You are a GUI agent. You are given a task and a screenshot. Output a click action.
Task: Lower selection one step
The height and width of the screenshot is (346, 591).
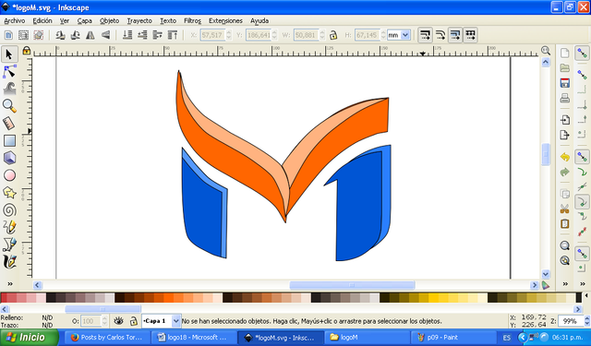tap(142, 35)
